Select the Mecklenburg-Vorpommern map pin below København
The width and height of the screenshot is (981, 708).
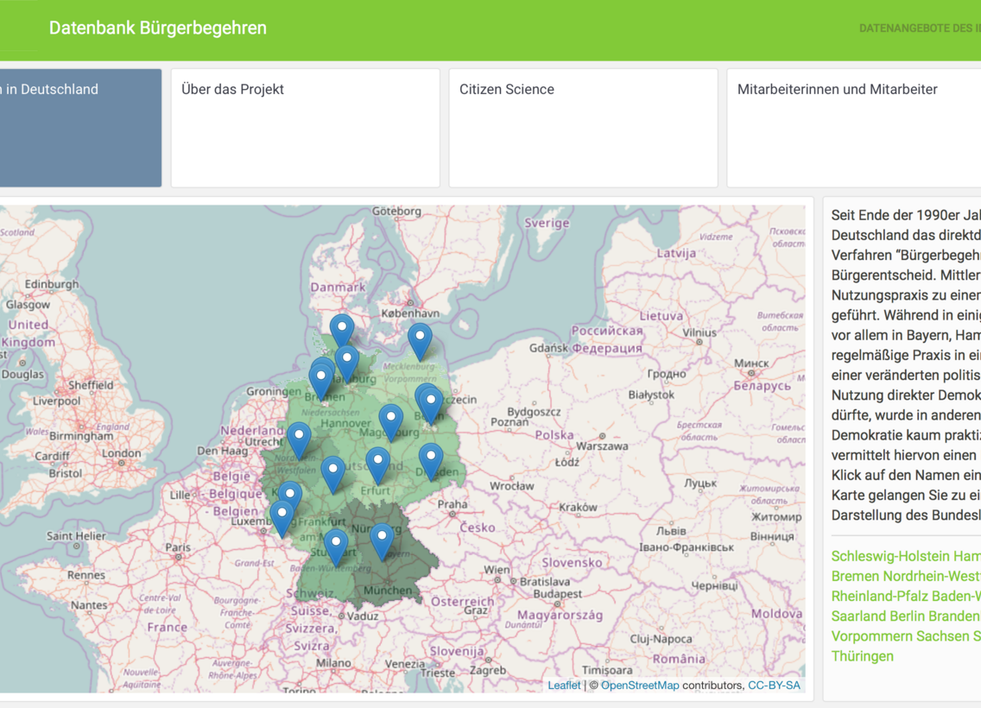pos(420,342)
